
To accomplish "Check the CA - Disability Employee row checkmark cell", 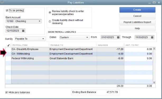I will 8,49.
